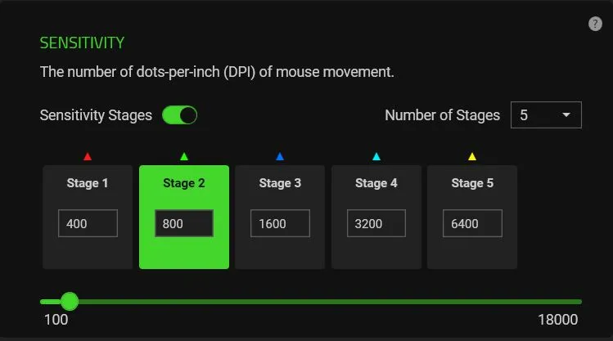Click the Stage 4 DPI field showing 3200

point(376,223)
